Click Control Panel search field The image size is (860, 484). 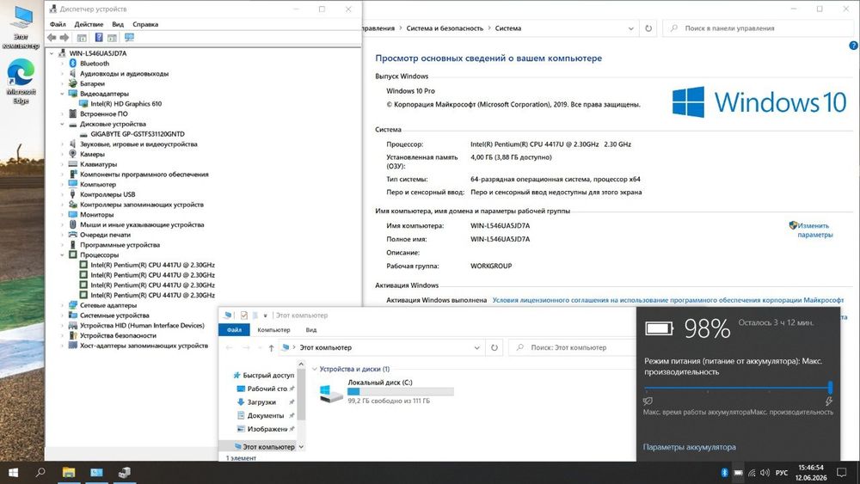click(x=758, y=28)
